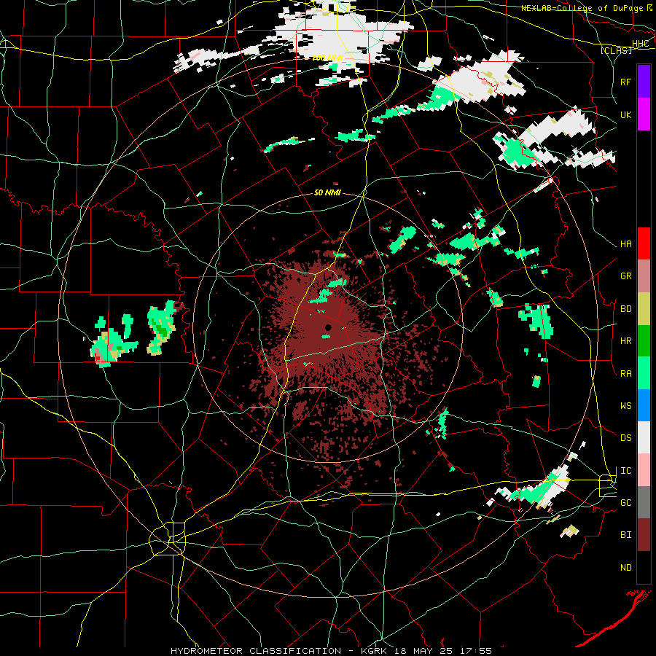Click the UK magenta legend swatch
Viewport: 656px width, 656px height.
coord(644,114)
